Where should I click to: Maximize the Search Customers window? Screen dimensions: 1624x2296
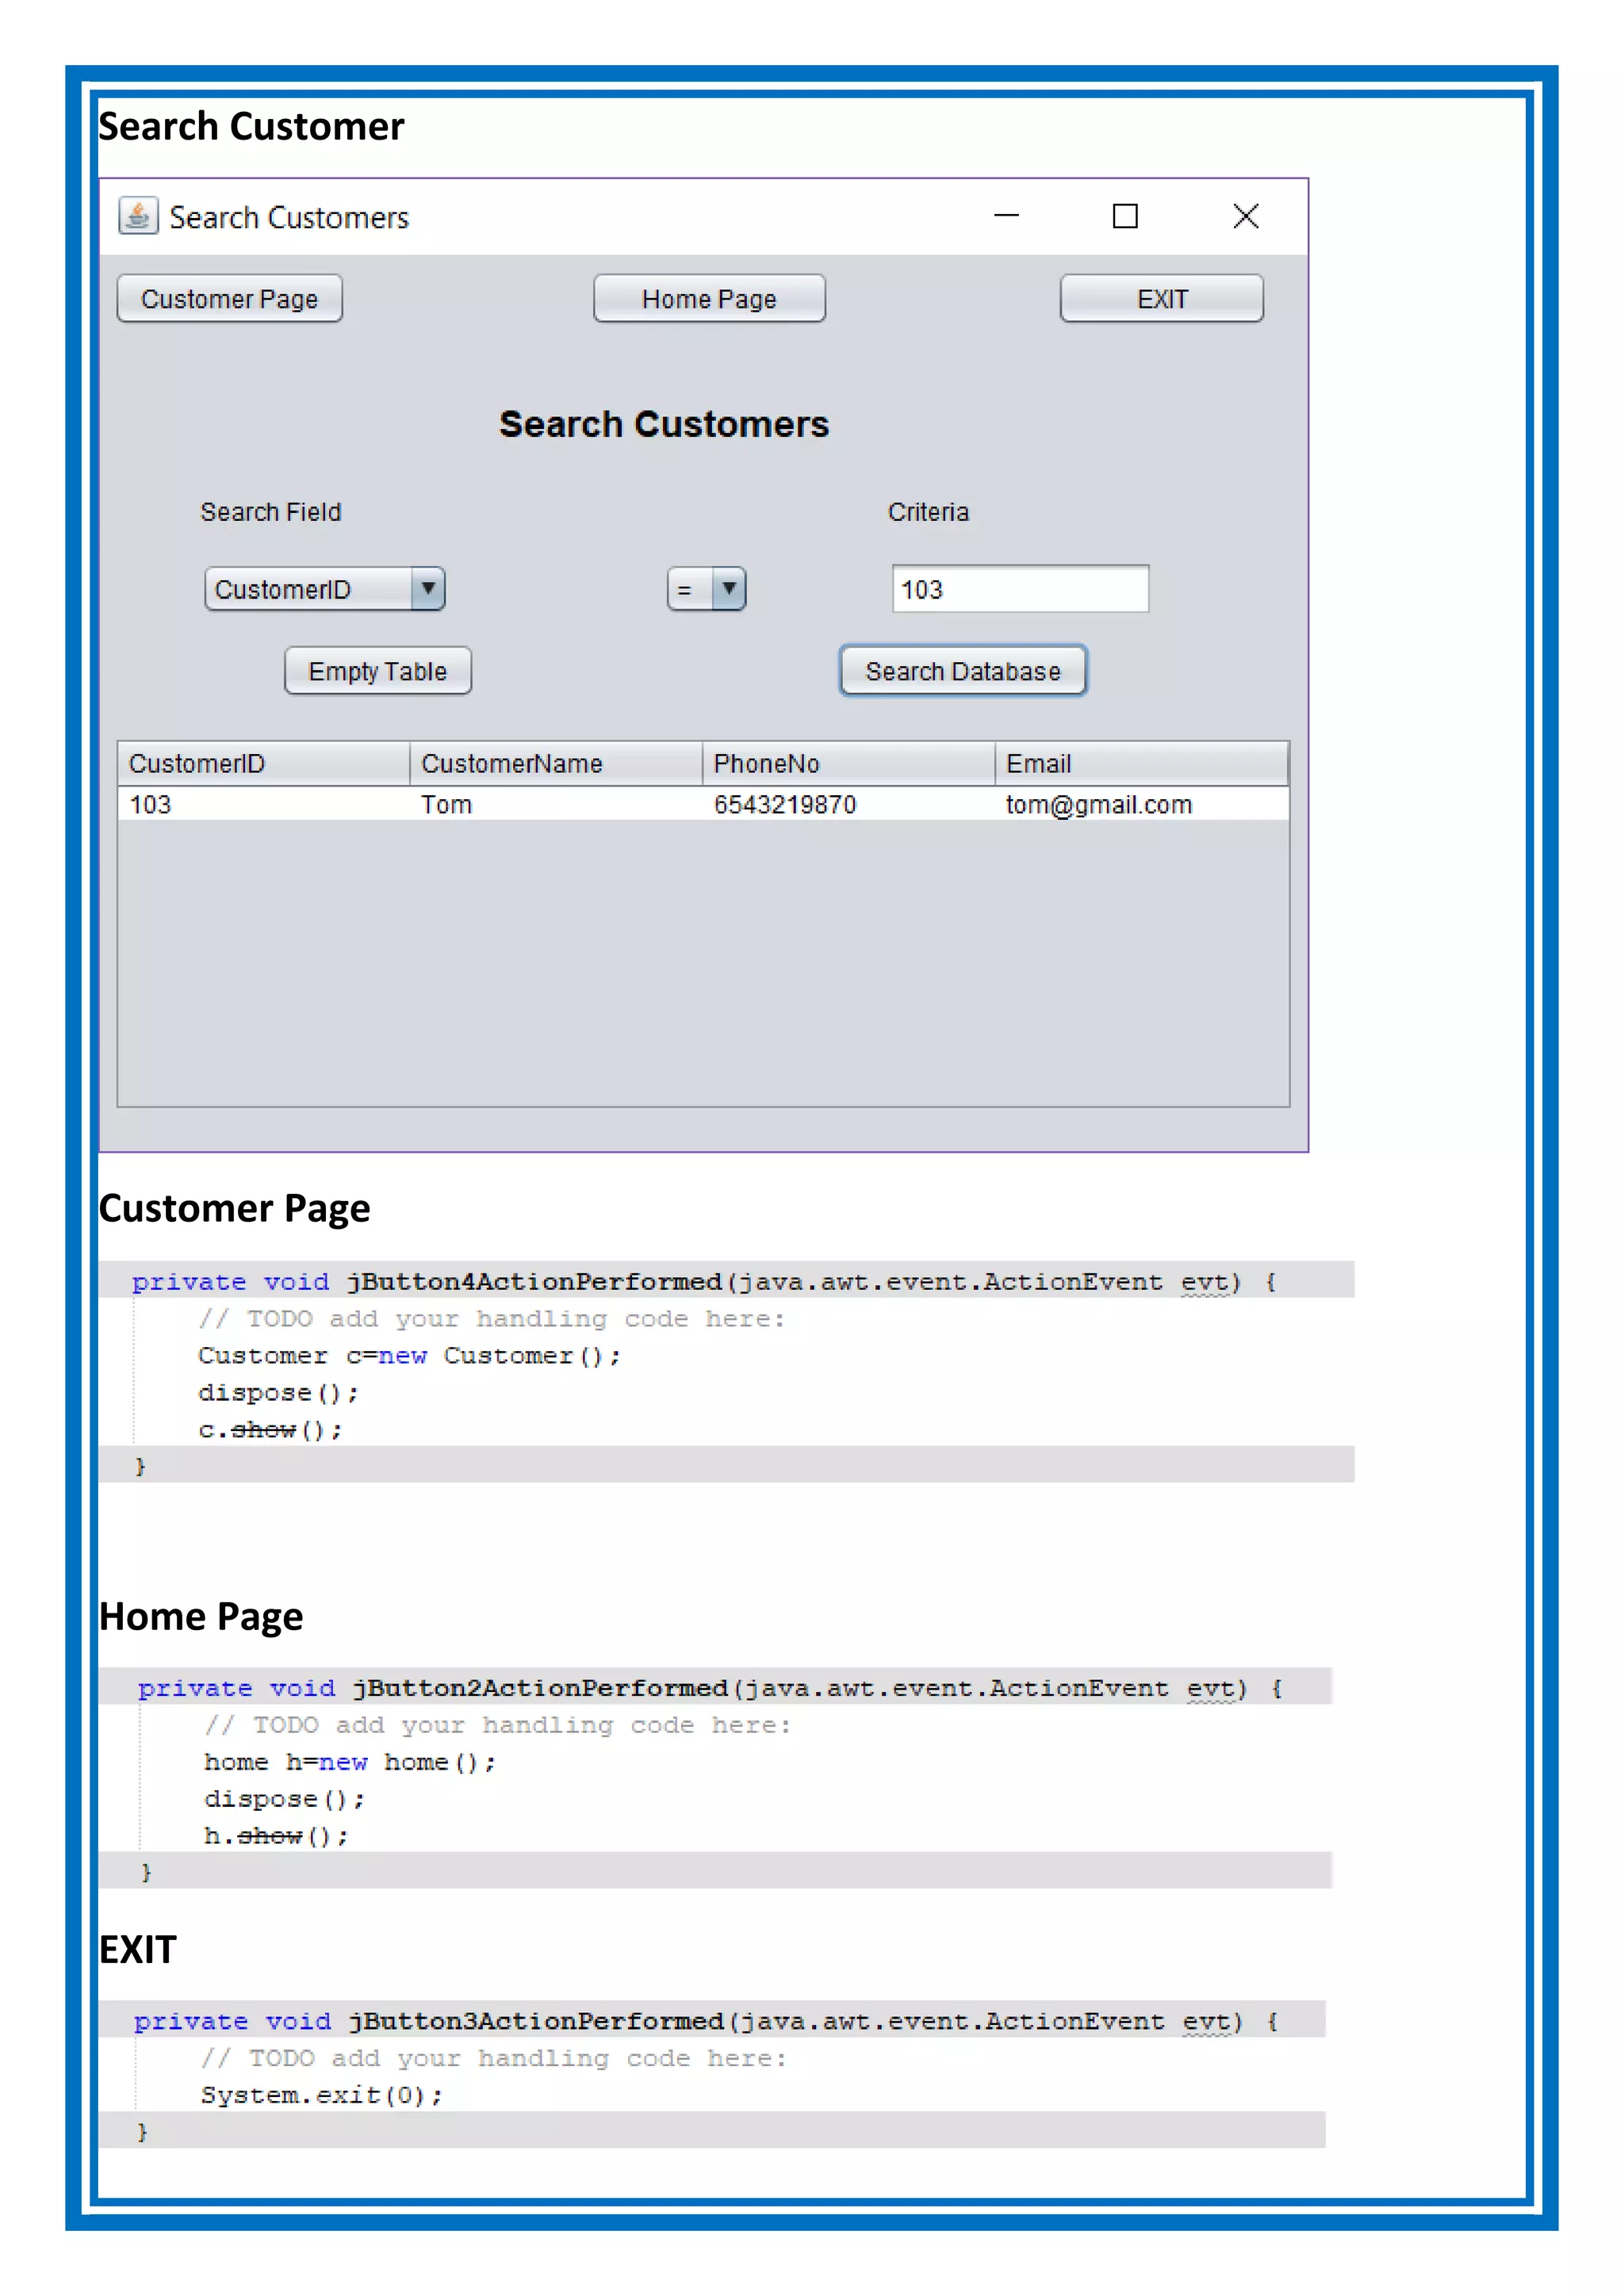click(x=1125, y=216)
